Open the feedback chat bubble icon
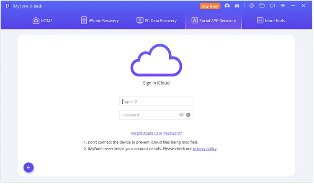 tap(273, 6)
